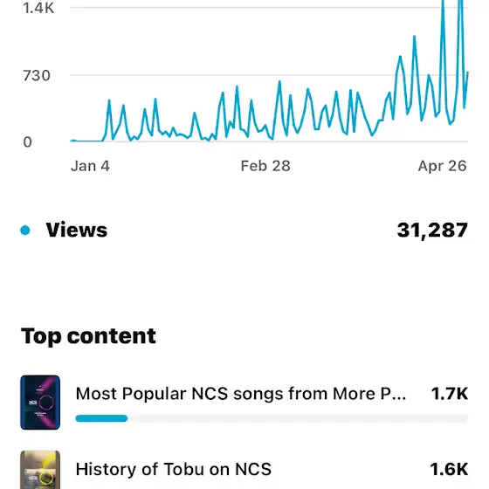Select the Most Popular NCS songs title
Screen dimensions: 489x489
241,394
